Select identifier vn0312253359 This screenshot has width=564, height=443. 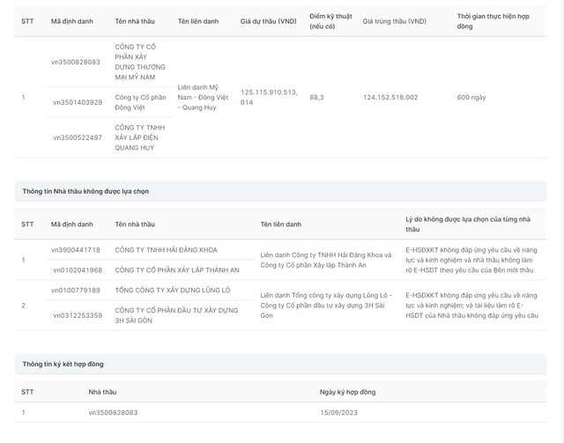77,314
